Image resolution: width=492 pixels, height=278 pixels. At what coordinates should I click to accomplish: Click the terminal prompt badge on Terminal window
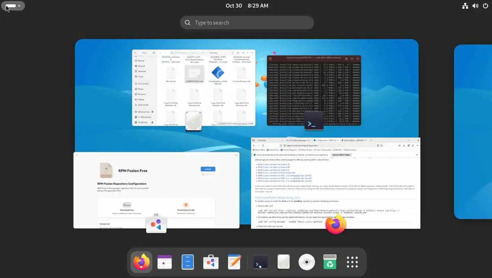[314, 121]
